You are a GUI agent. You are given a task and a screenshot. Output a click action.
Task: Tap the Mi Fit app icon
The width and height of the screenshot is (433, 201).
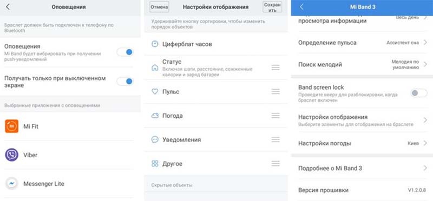tap(11, 126)
